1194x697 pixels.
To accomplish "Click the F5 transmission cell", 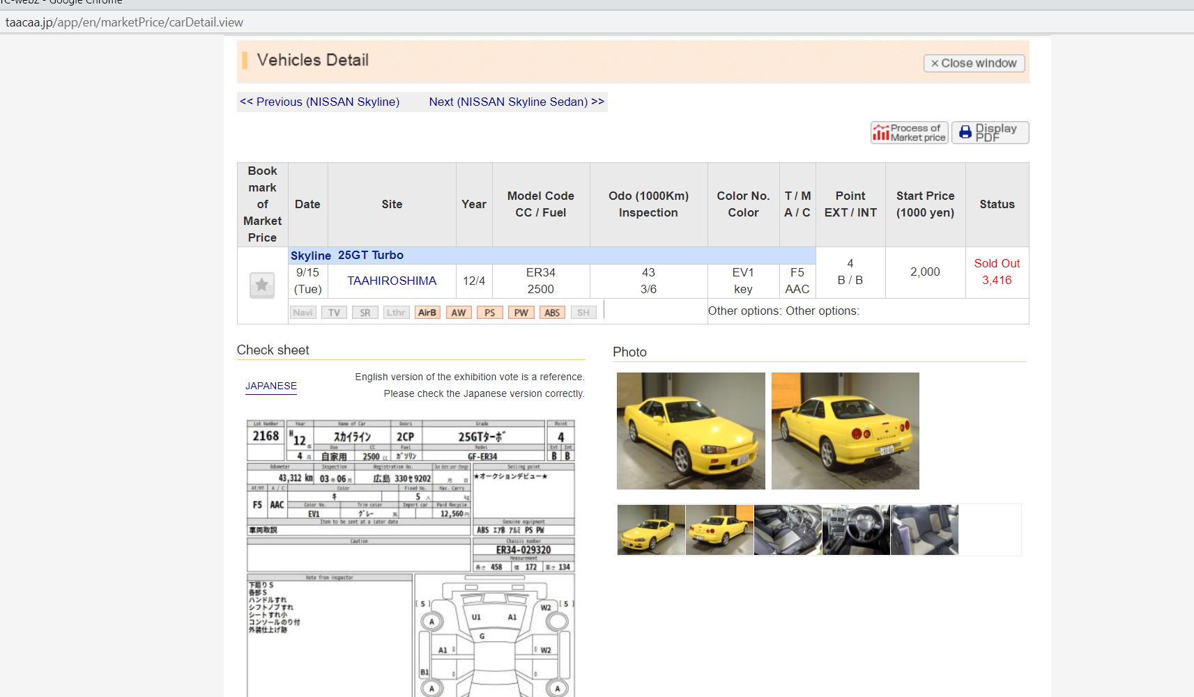I will coord(797,272).
